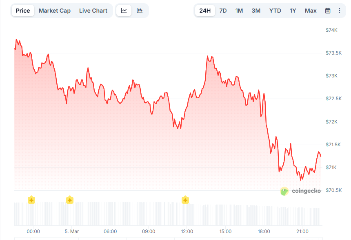Click the news marker near 12:00
This screenshot has height=240, width=351.
185,200
